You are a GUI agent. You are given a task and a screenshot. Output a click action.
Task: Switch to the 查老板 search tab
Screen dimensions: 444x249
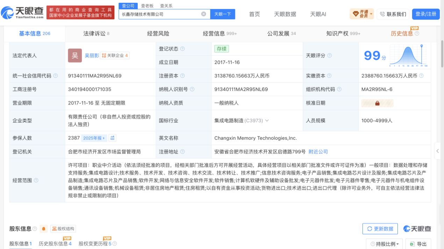(147, 6)
